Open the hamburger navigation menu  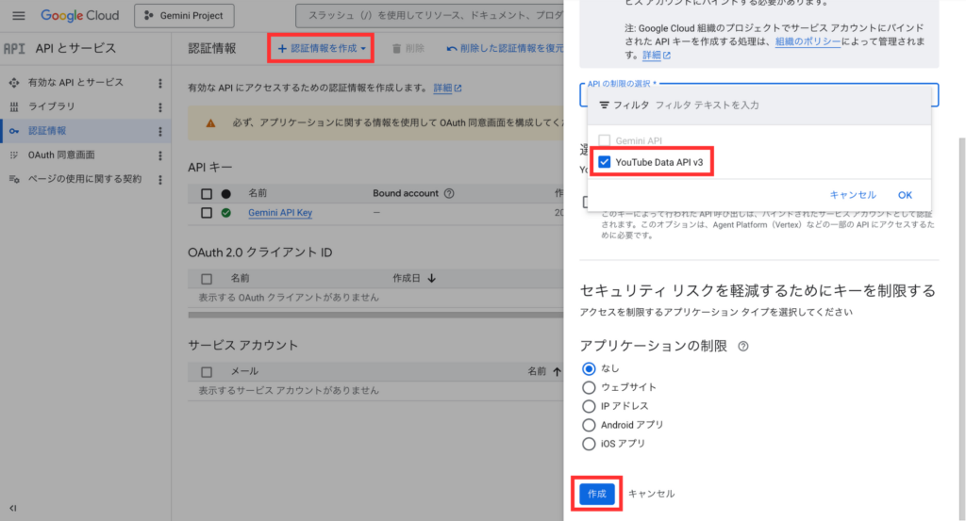(19, 15)
